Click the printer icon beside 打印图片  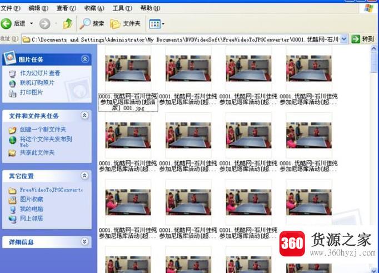[12, 93]
